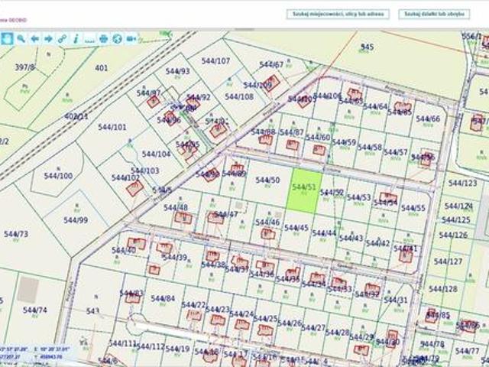Click parcel label 544/24
Viewport: 489px width, 367px height.
point(241,314)
